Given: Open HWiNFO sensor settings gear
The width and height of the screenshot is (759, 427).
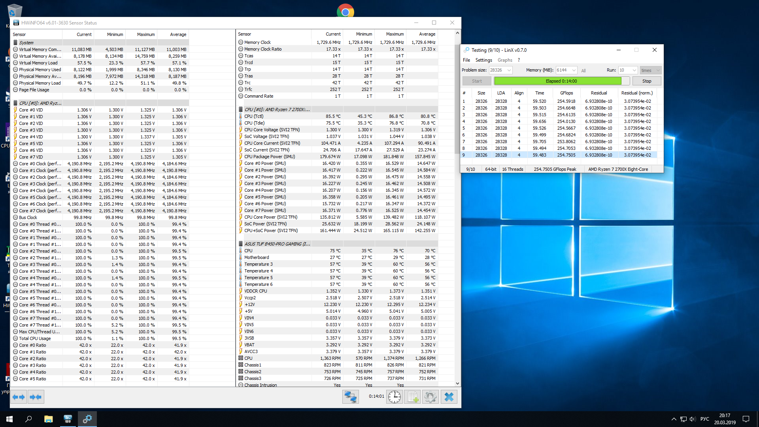Looking at the screenshot, I should tap(430, 397).
